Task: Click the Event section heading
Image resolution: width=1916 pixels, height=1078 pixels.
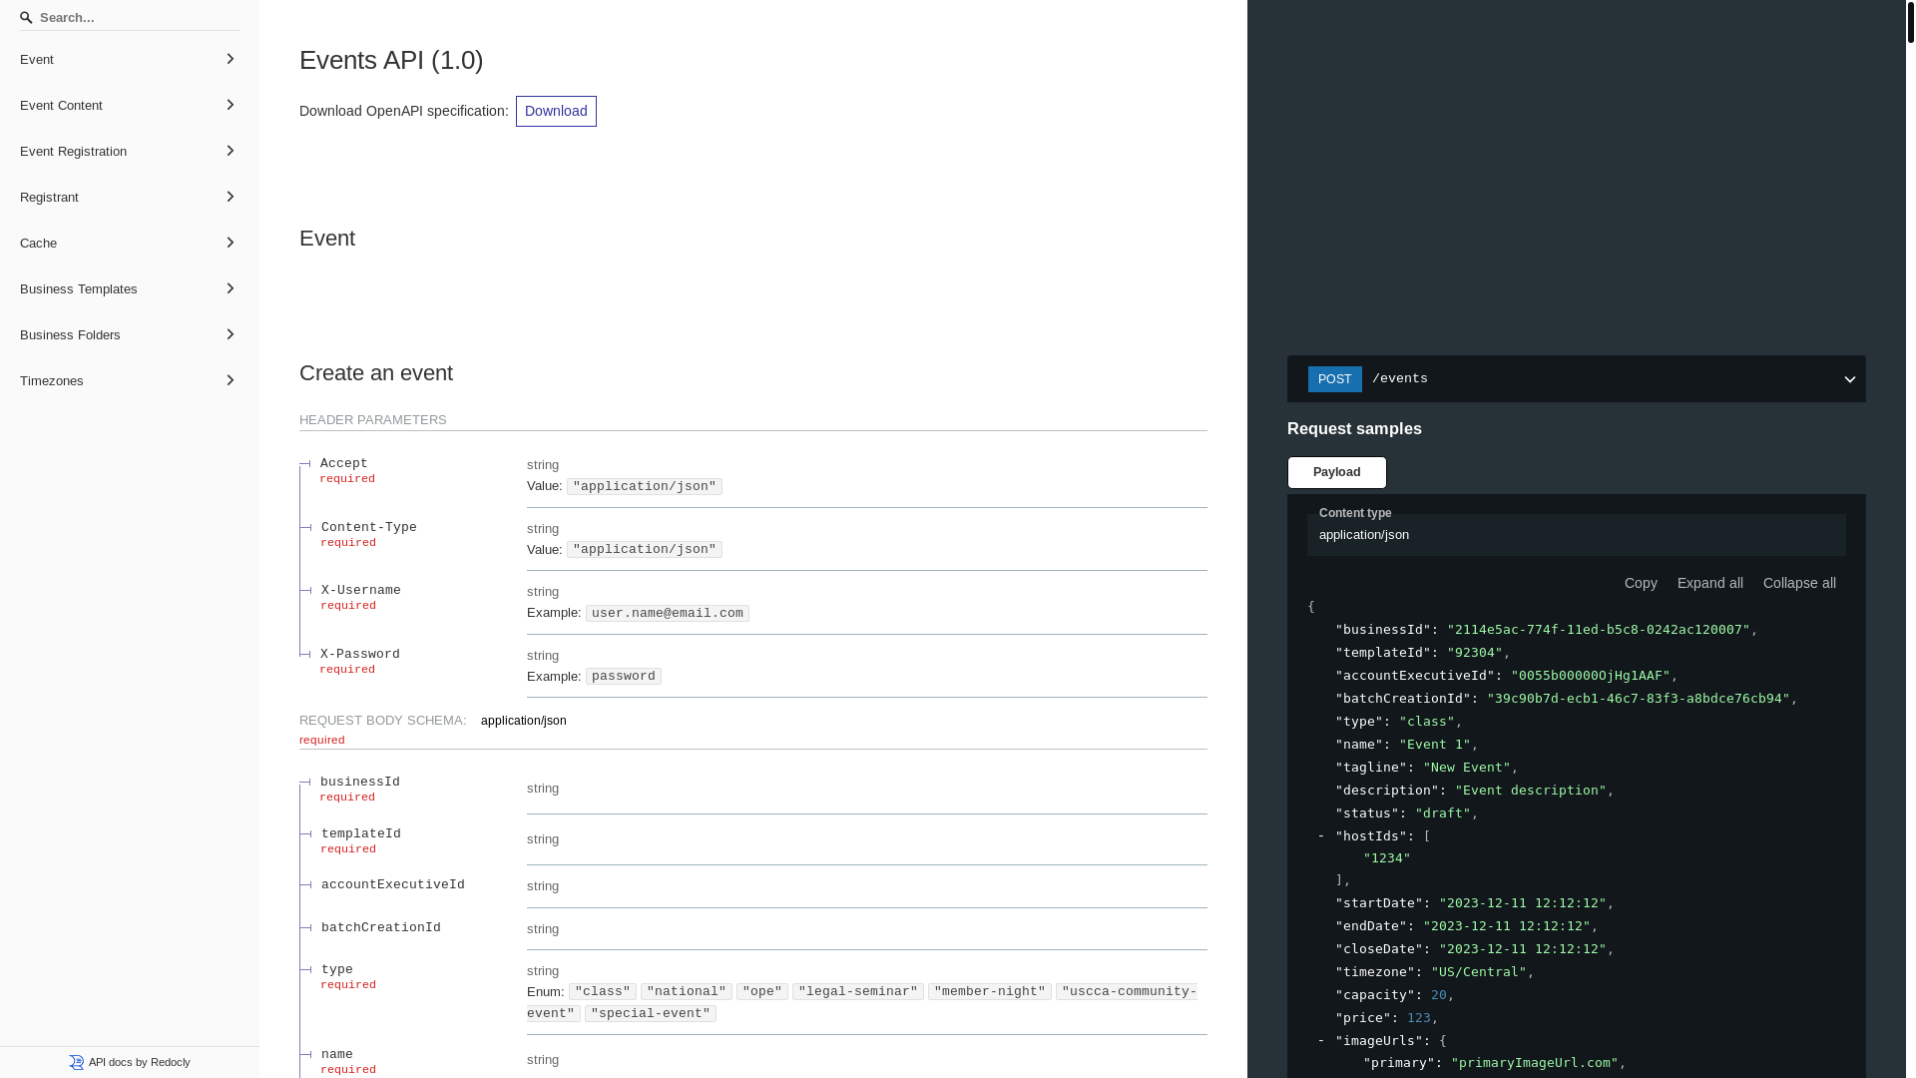Action: (327, 238)
